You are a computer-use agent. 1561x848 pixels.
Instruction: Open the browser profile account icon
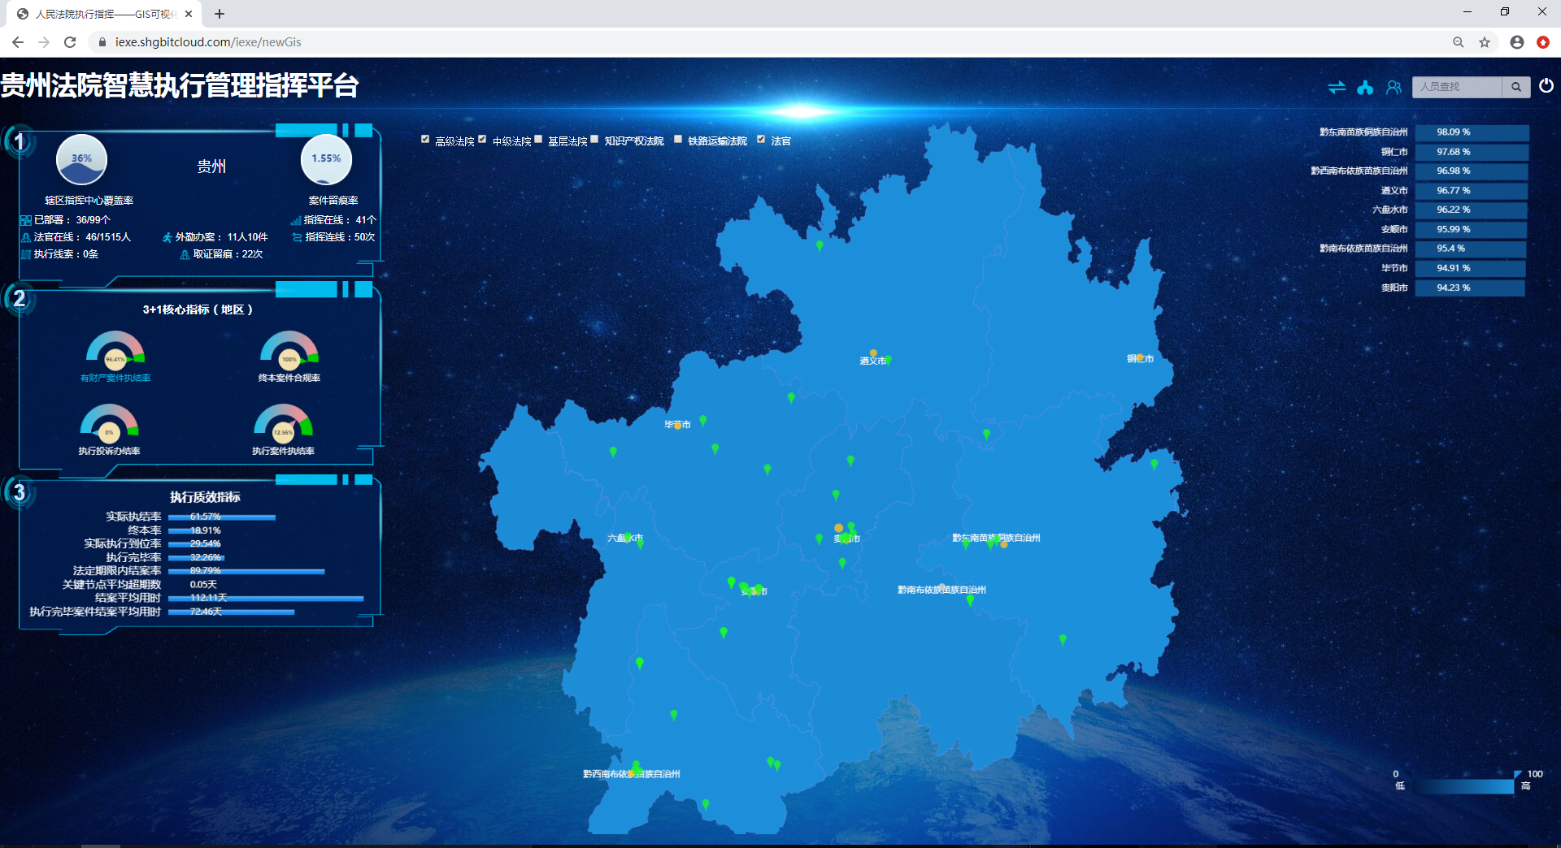point(1516,42)
